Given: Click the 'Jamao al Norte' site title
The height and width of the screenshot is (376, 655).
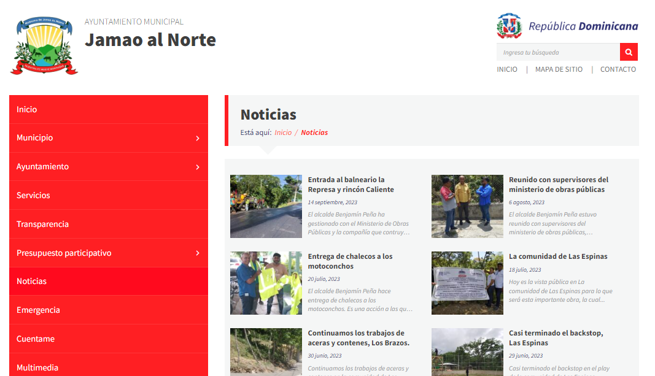Looking at the screenshot, I should click(x=150, y=40).
